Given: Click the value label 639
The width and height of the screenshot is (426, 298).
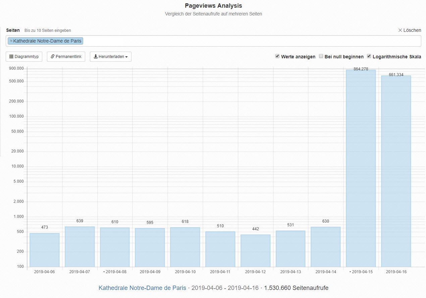Looking at the screenshot, I should (x=79, y=221).
